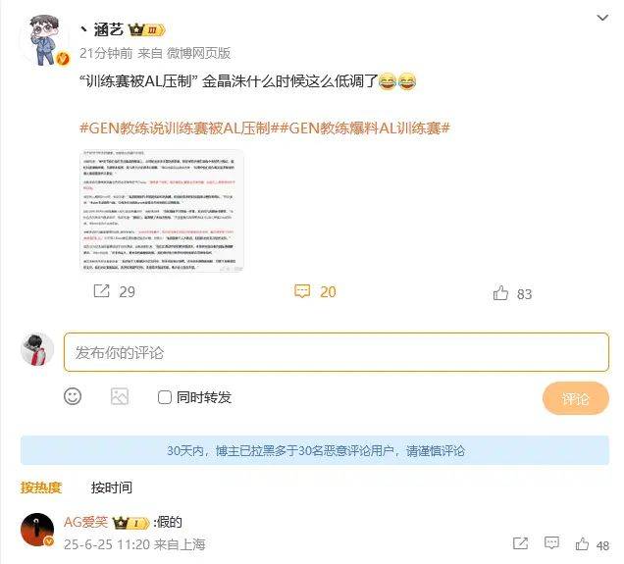Like the post with 83 likes

[500, 293]
